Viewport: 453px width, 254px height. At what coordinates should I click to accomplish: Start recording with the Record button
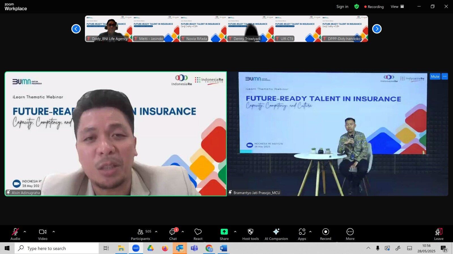[x=326, y=234]
